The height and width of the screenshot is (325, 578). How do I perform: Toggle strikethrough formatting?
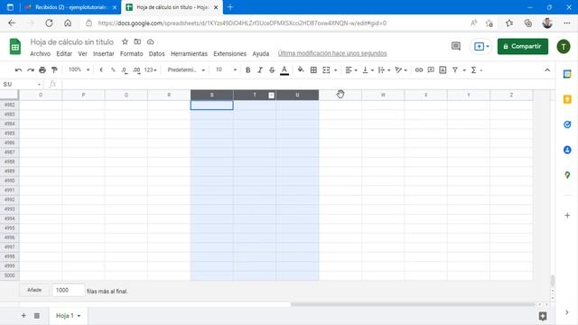272,70
